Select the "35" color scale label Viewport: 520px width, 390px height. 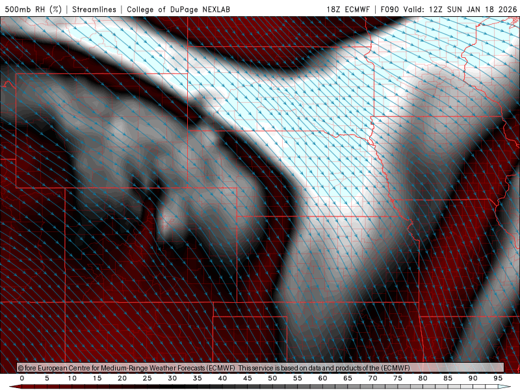pos(198,378)
